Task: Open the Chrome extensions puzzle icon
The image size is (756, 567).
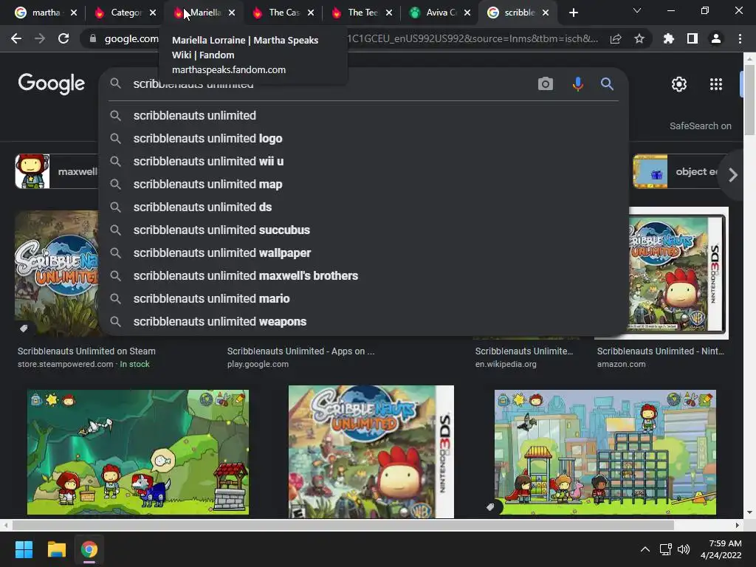Action: coord(669,38)
